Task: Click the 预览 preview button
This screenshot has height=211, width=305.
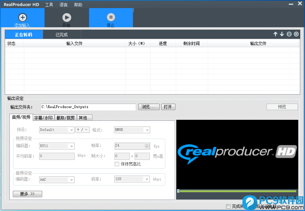Action: (x=282, y=107)
